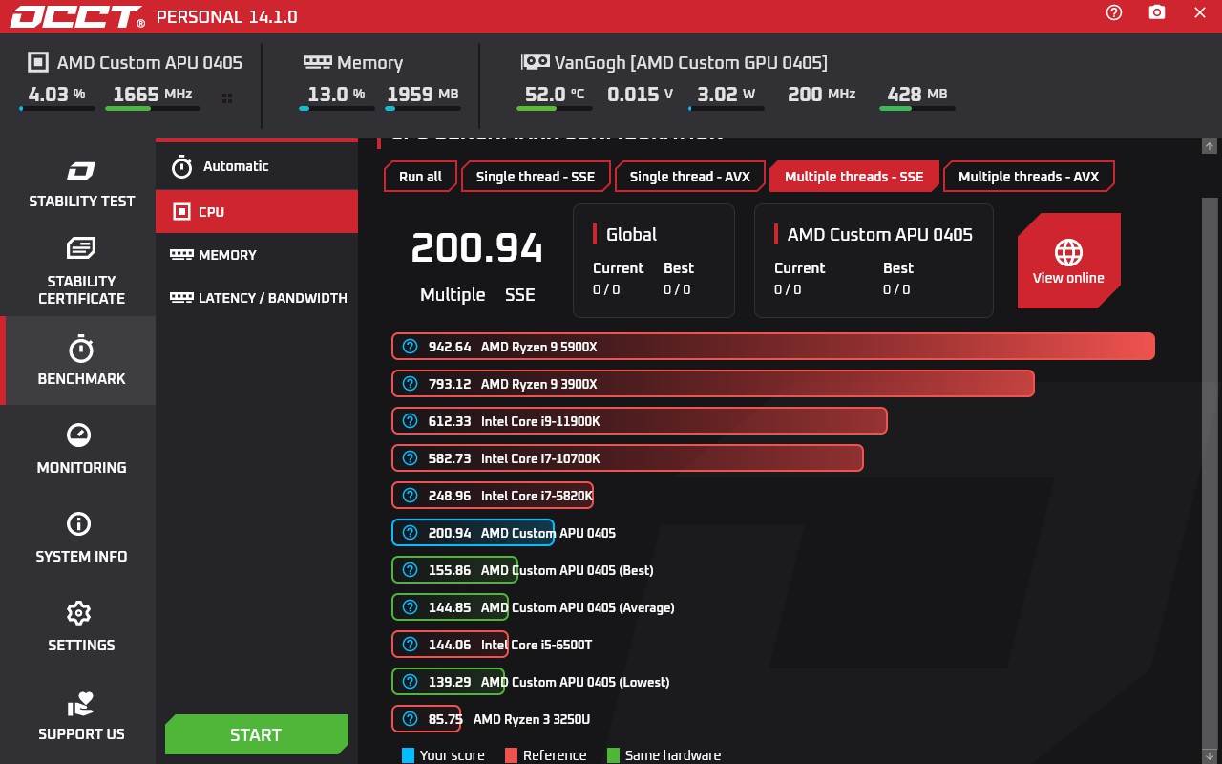Click the 'Reference' legend label

coord(555,755)
